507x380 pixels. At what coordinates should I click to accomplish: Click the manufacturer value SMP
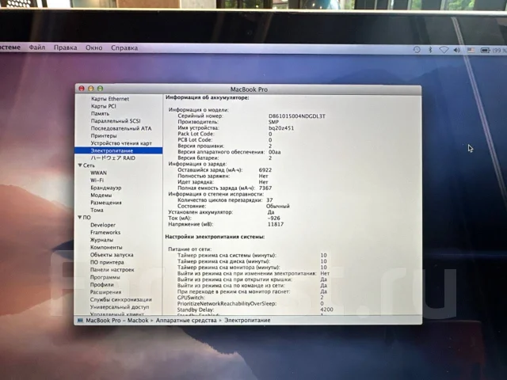click(273, 122)
